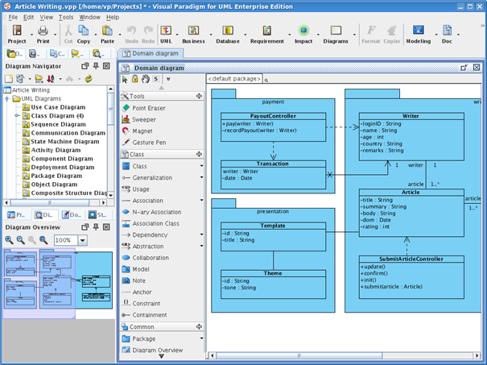Screen dimensions: 487x365
Task: Open dropdown arrow next to Association tool
Action: [201, 200]
